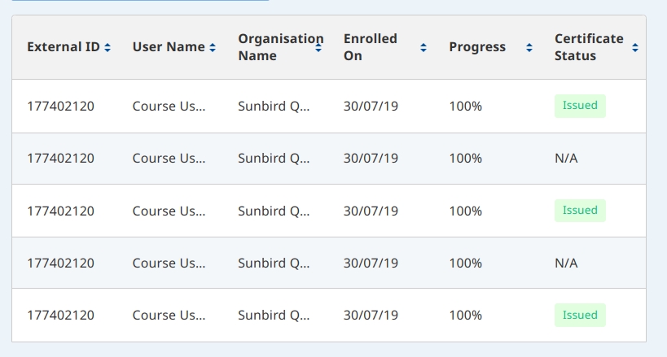Image resolution: width=667 pixels, height=357 pixels.
Task: Click the 100% progress value in fifth row
Action: 466,316
